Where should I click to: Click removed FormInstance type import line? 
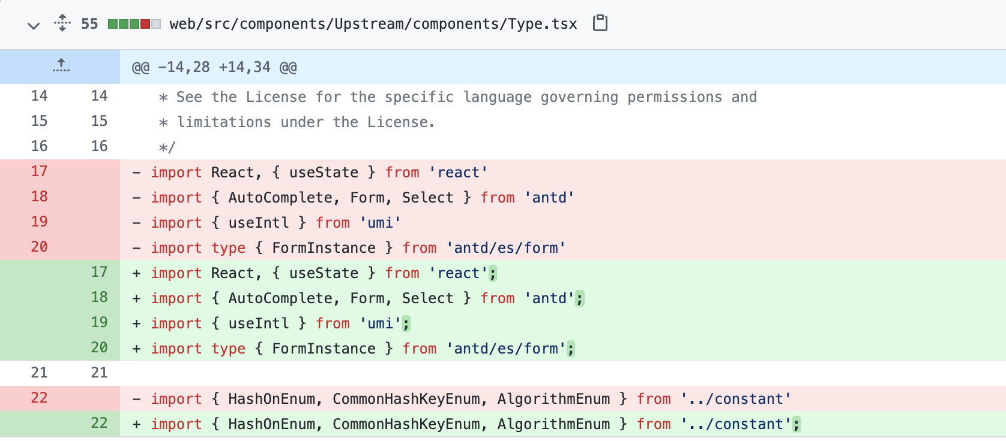563,247
